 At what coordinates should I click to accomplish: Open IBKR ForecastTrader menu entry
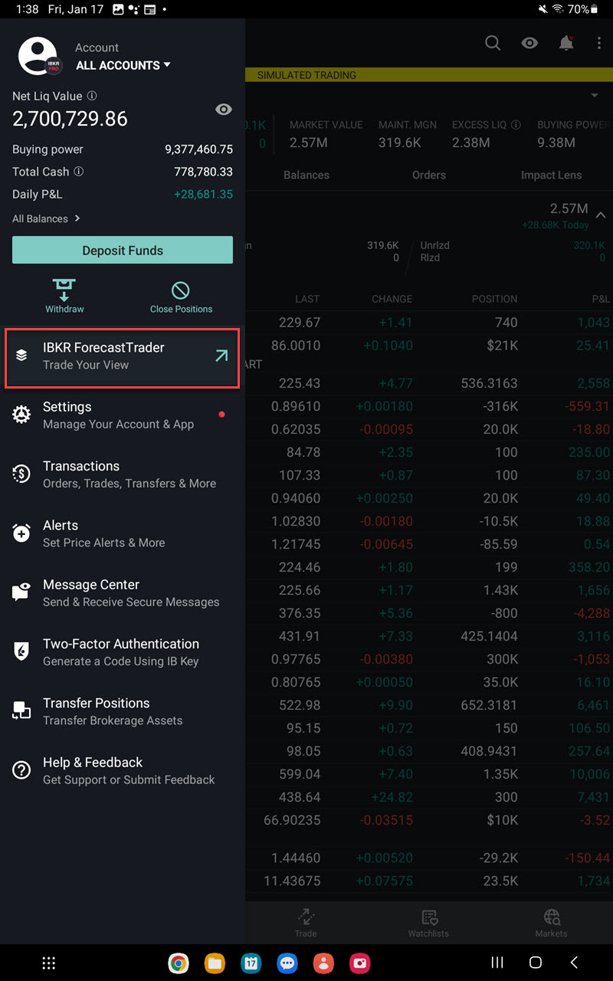pos(123,356)
